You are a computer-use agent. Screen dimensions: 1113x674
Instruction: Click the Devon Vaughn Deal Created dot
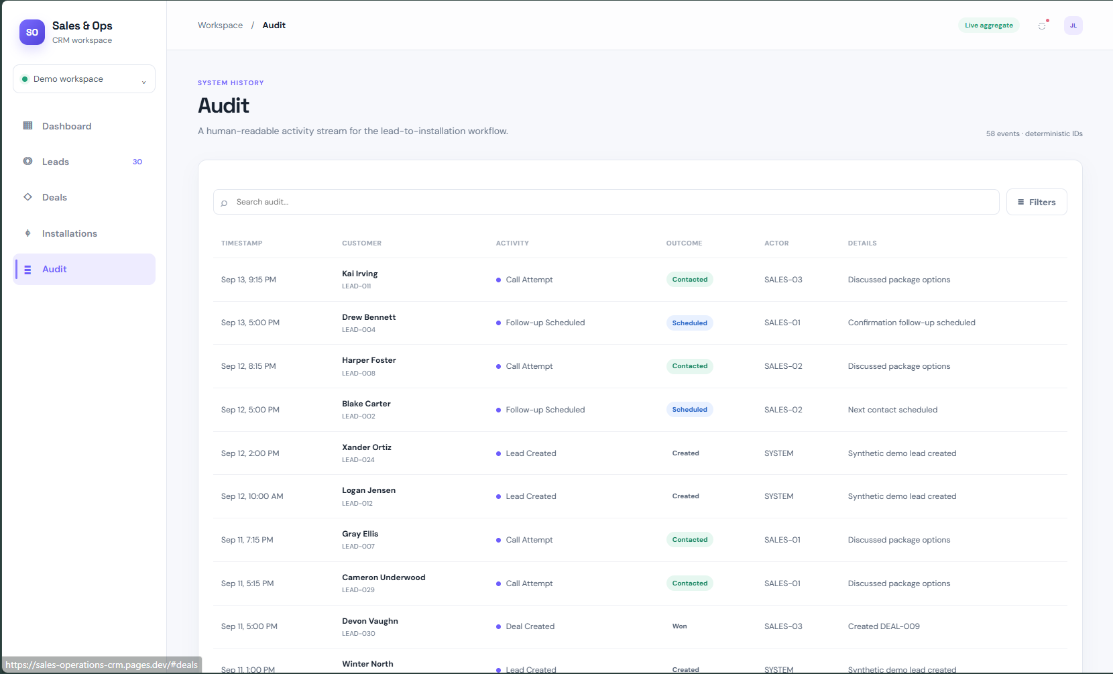point(498,626)
